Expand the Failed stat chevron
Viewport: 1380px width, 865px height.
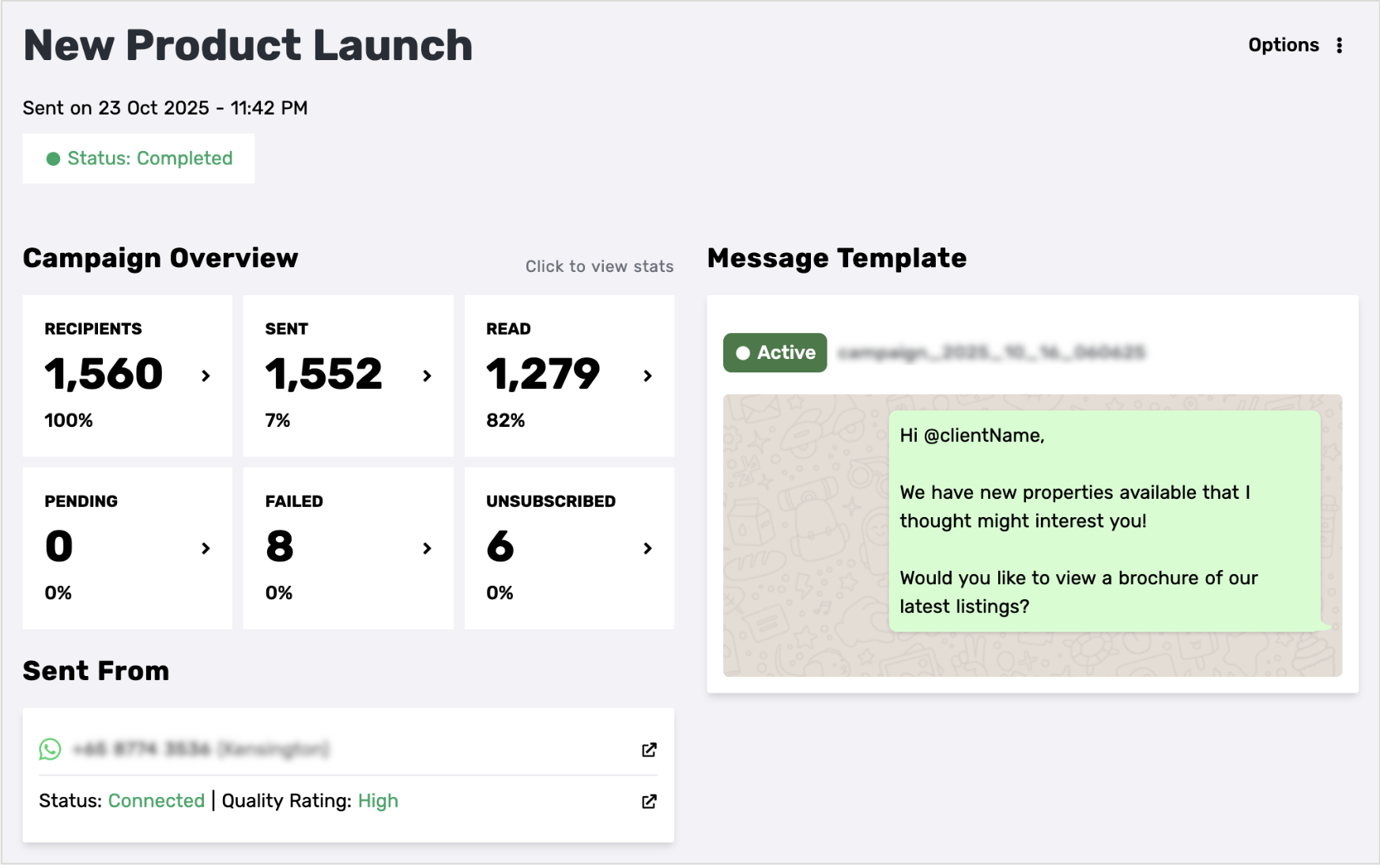coord(427,548)
